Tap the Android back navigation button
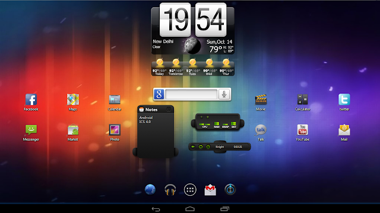 coord(156,209)
